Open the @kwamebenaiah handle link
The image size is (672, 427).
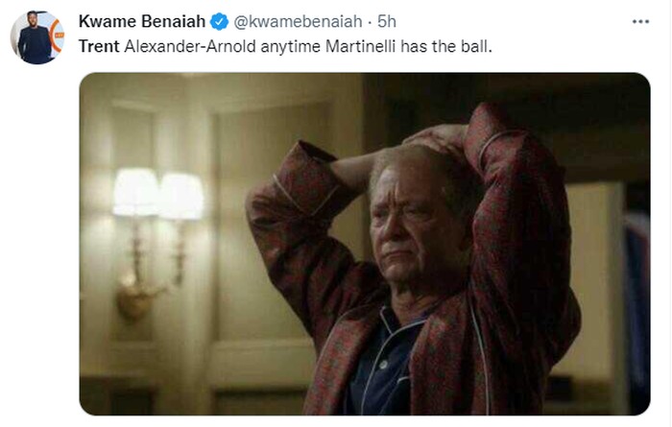[298, 21]
